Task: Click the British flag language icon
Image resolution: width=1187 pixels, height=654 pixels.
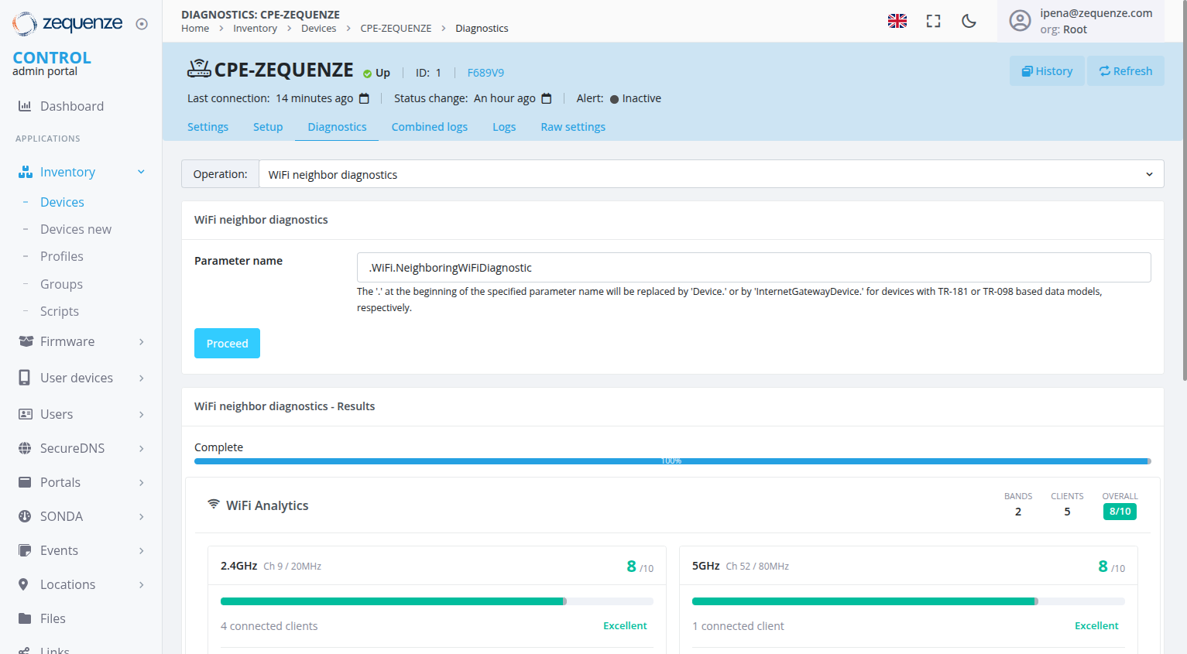Action: coord(897,21)
